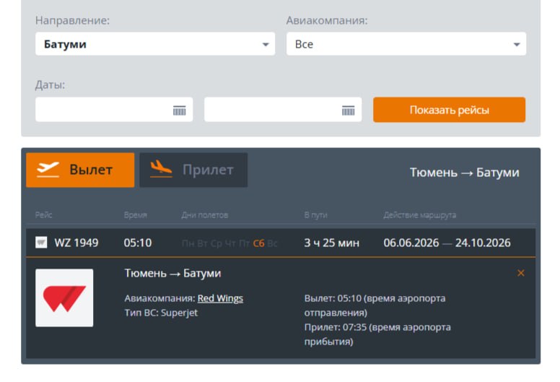Screen dimensions: 560x382
Task: Click the Вс day in the flight days column
Action: [x=272, y=243]
